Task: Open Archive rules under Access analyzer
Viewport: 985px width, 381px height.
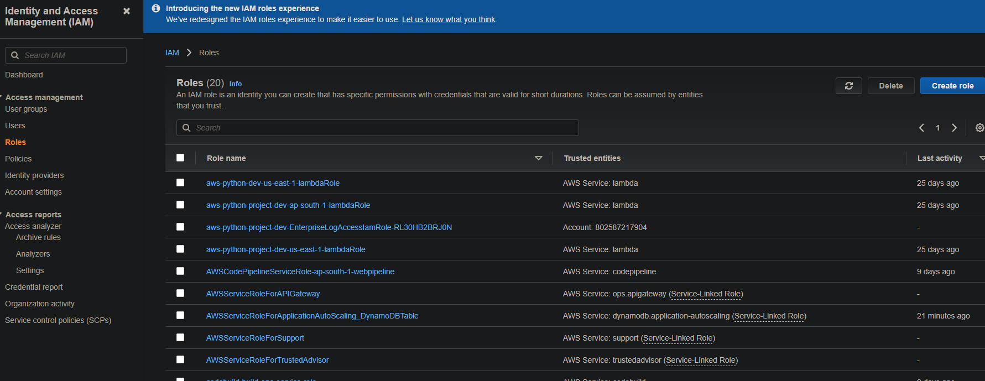Action: pyautogui.click(x=38, y=237)
